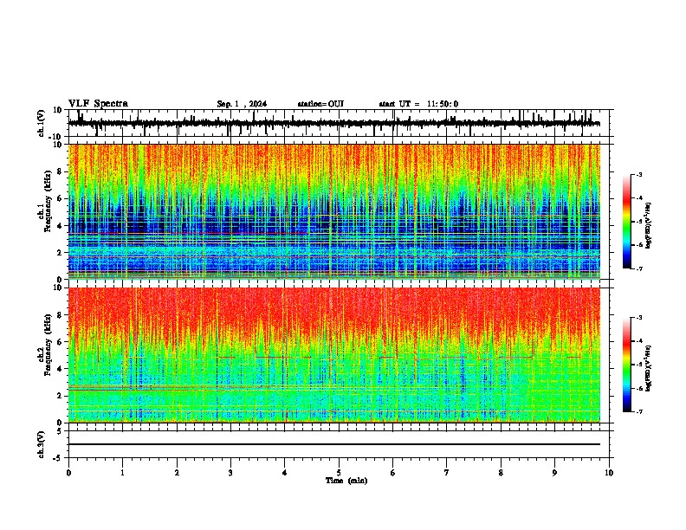Viewport: 686px width, 530px height.
Task: Click the "6" minute tick on time axis
Action: tap(393, 473)
